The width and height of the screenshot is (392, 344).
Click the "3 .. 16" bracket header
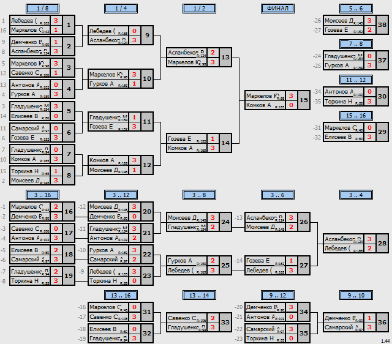point(42,195)
